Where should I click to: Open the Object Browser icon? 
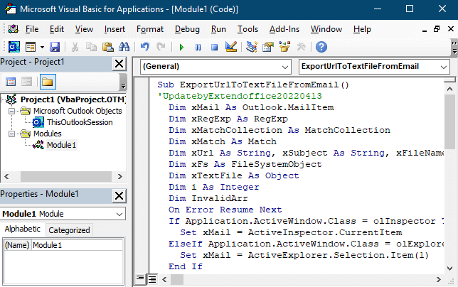[x=284, y=47]
